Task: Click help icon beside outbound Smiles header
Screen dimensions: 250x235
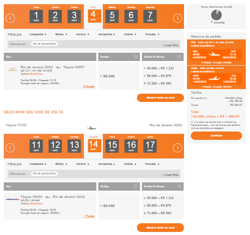Action: tap(135, 57)
